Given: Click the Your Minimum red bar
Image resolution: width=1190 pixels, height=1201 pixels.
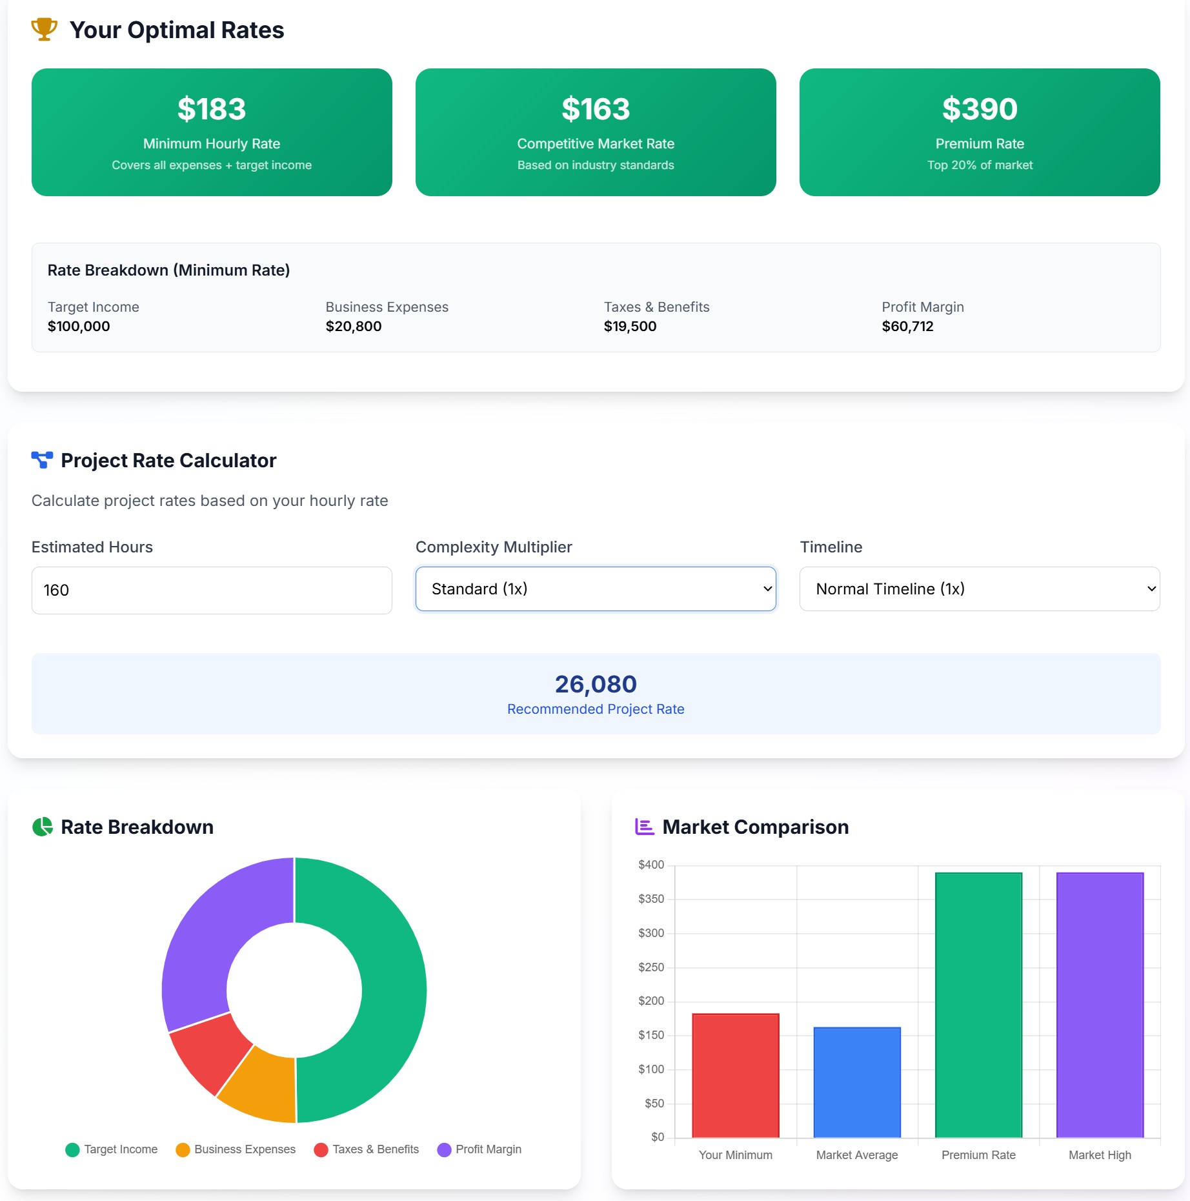Looking at the screenshot, I should [735, 1075].
